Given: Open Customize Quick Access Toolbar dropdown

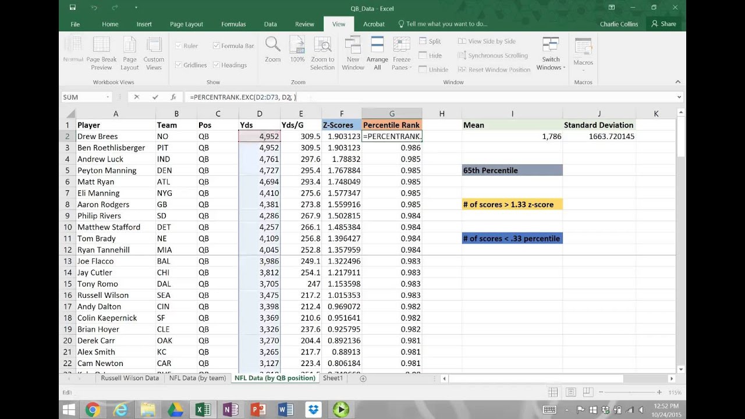Looking at the screenshot, I should tap(136, 8).
